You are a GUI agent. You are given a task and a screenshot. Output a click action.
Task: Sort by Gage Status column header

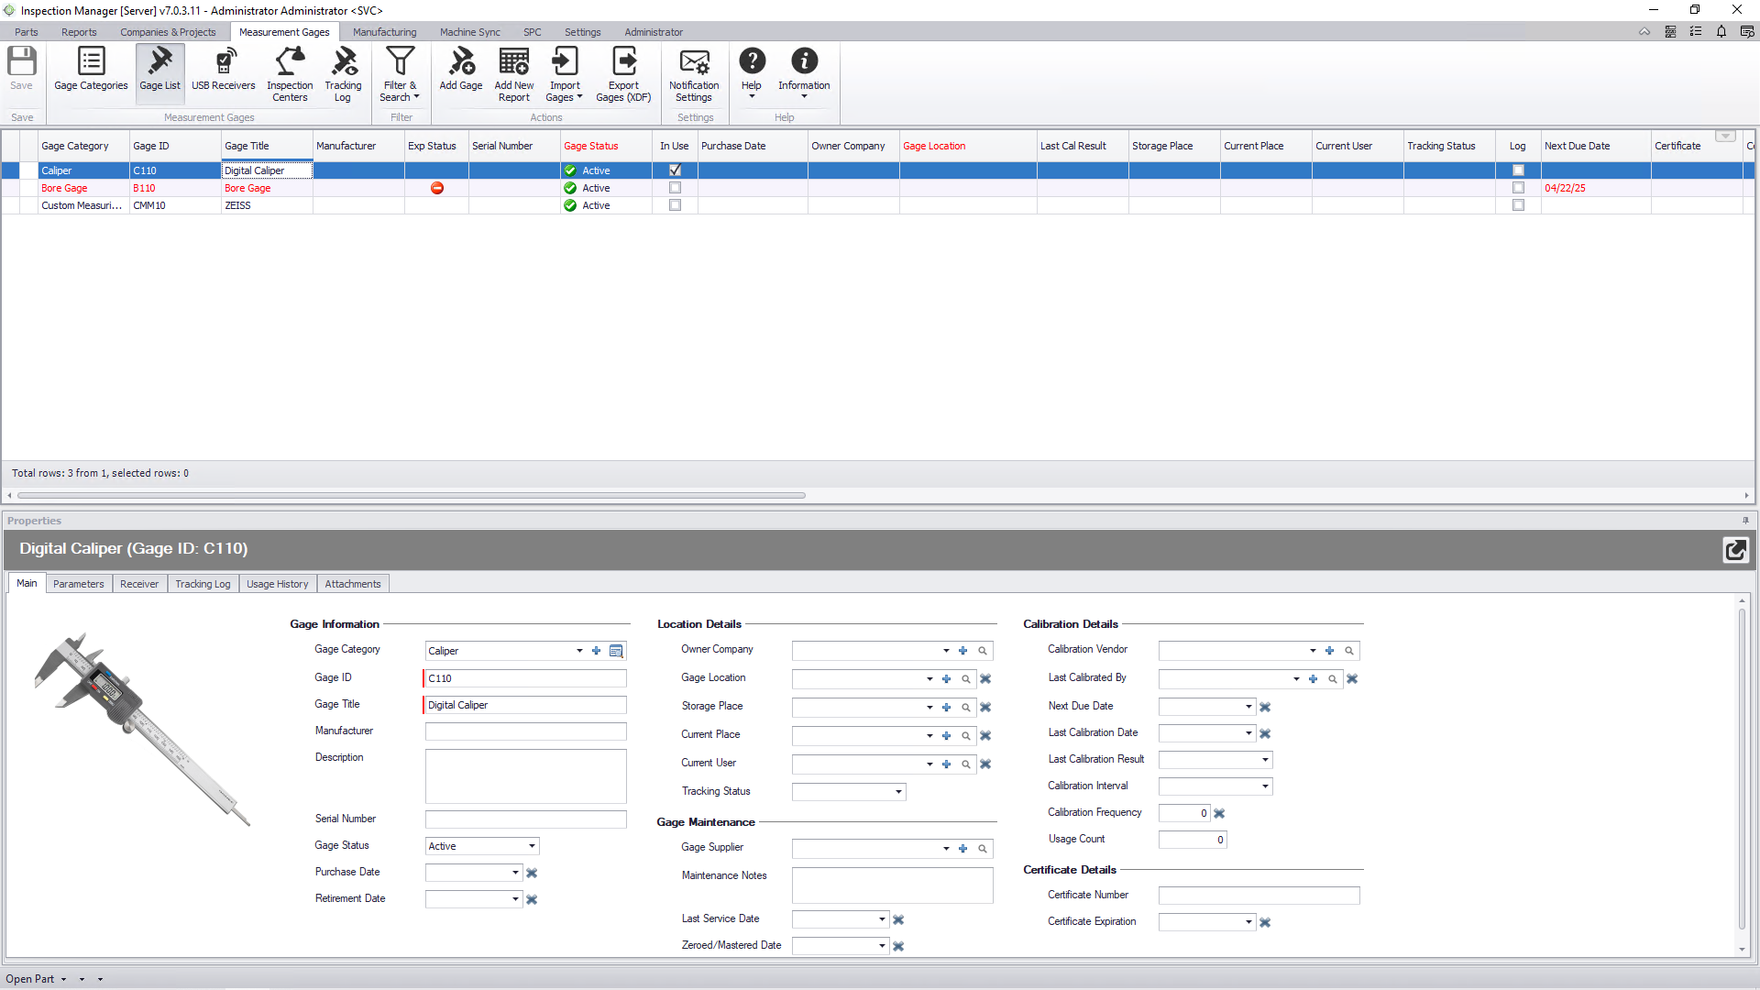point(605,146)
